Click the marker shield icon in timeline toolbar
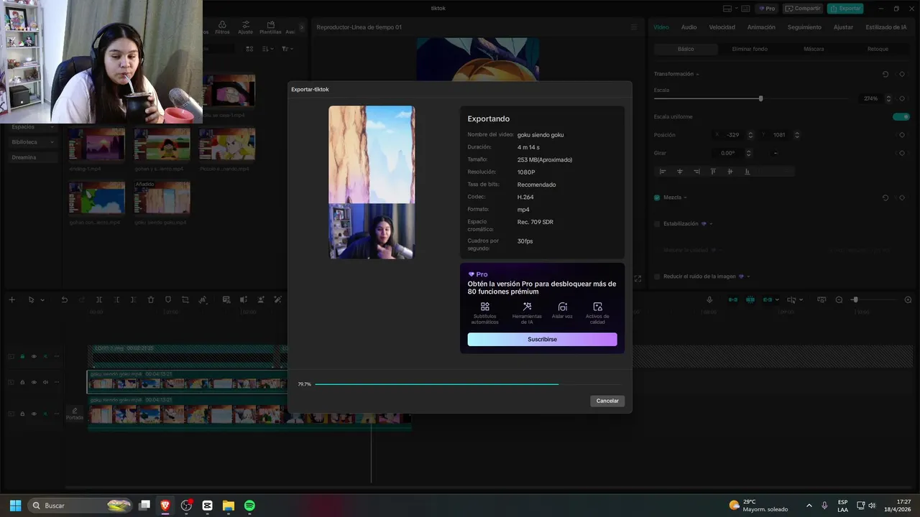The image size is (920, 517). click(168, 299)
